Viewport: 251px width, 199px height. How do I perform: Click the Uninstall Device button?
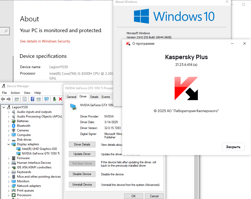[x=82, y=185]
